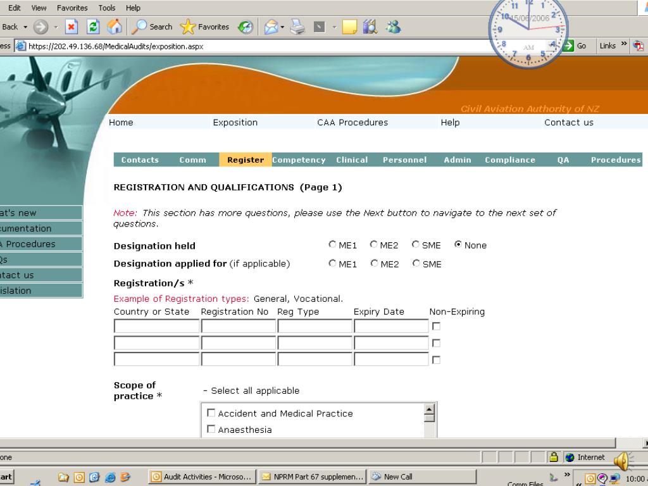Launch Internet Explorer from quick launch
The image size is (648, 486).
click(110, 477)
